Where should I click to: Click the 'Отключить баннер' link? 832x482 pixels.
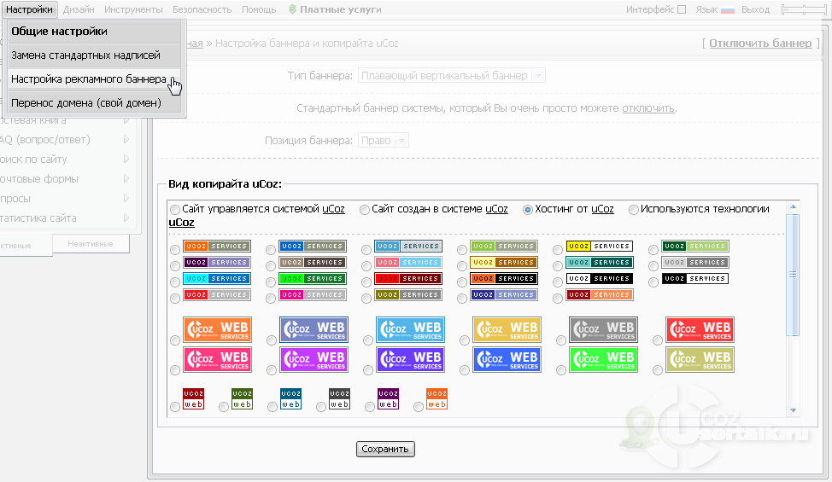click(x=760, y=43)
